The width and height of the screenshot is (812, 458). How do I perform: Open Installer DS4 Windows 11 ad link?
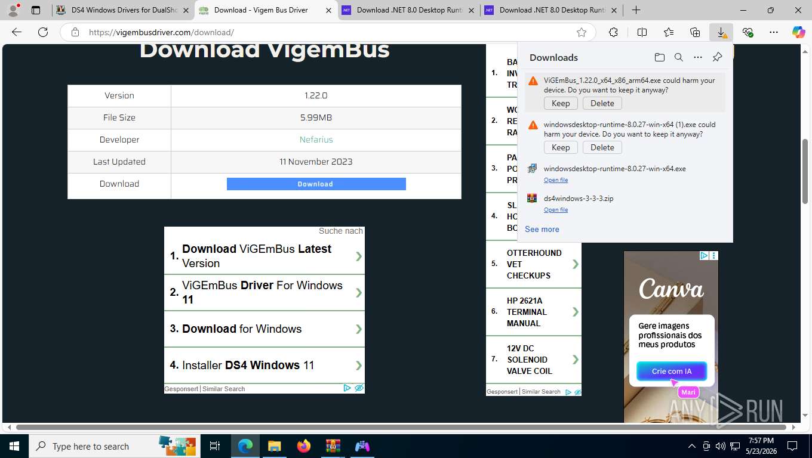point(264,365)
